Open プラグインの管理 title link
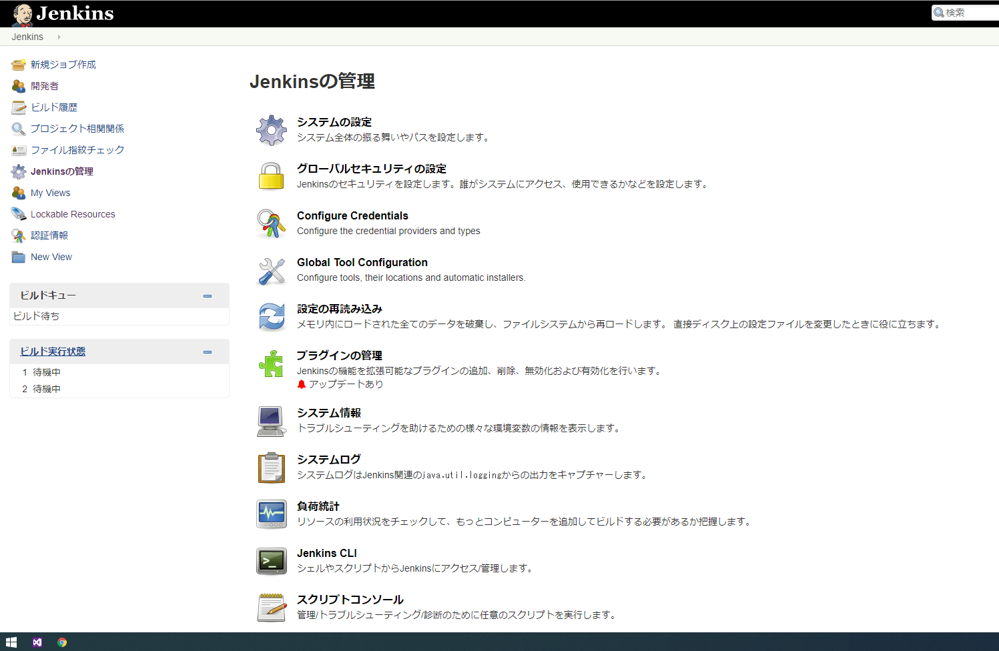The width and height of the screenshot is (999, 651). 340,356
